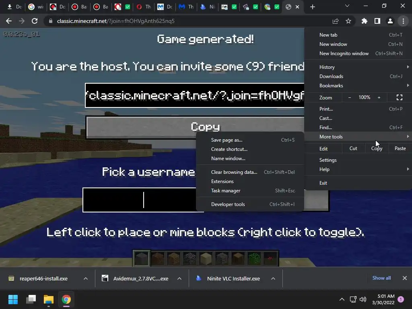This screenshot has height=309, width=412.
Task: Choose New tab from Chrome menu
Action: pyautogui.click(x=358, y=35)
